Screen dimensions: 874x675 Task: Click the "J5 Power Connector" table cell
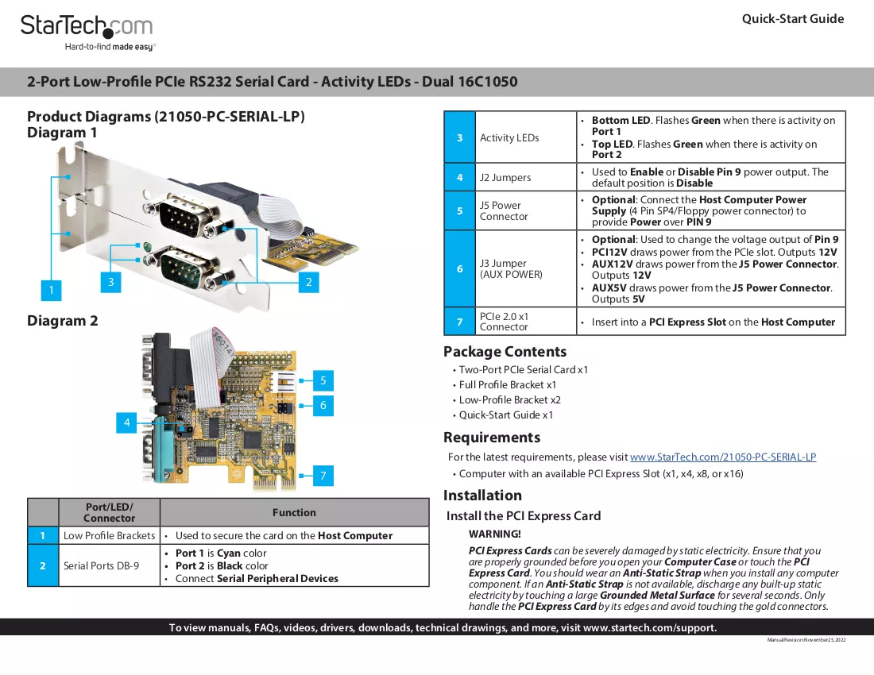526,211
